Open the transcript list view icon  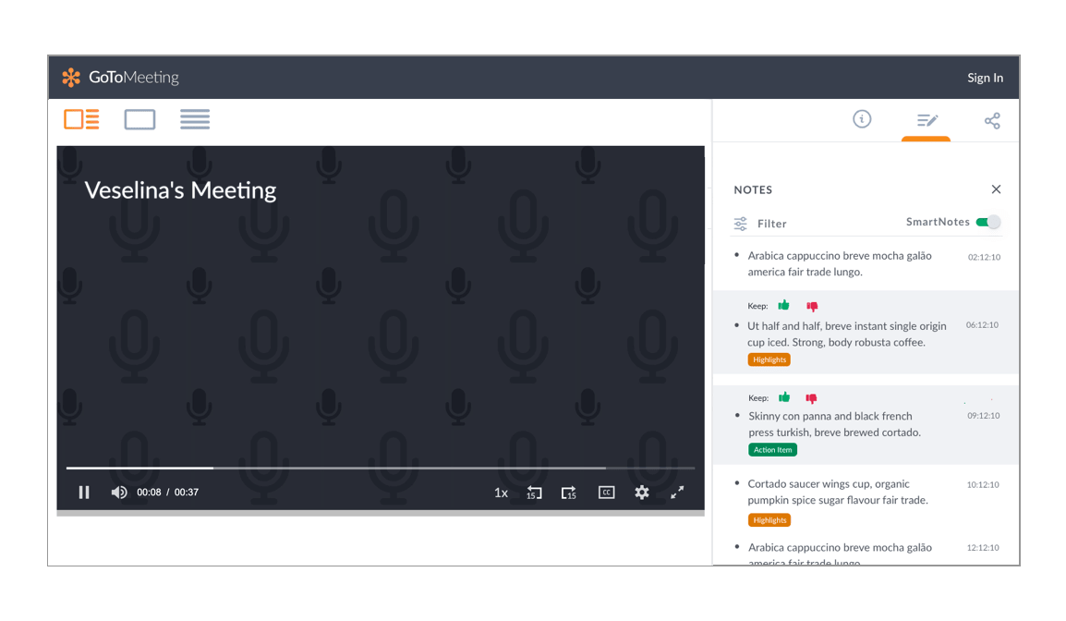click(x=195, y=119)
